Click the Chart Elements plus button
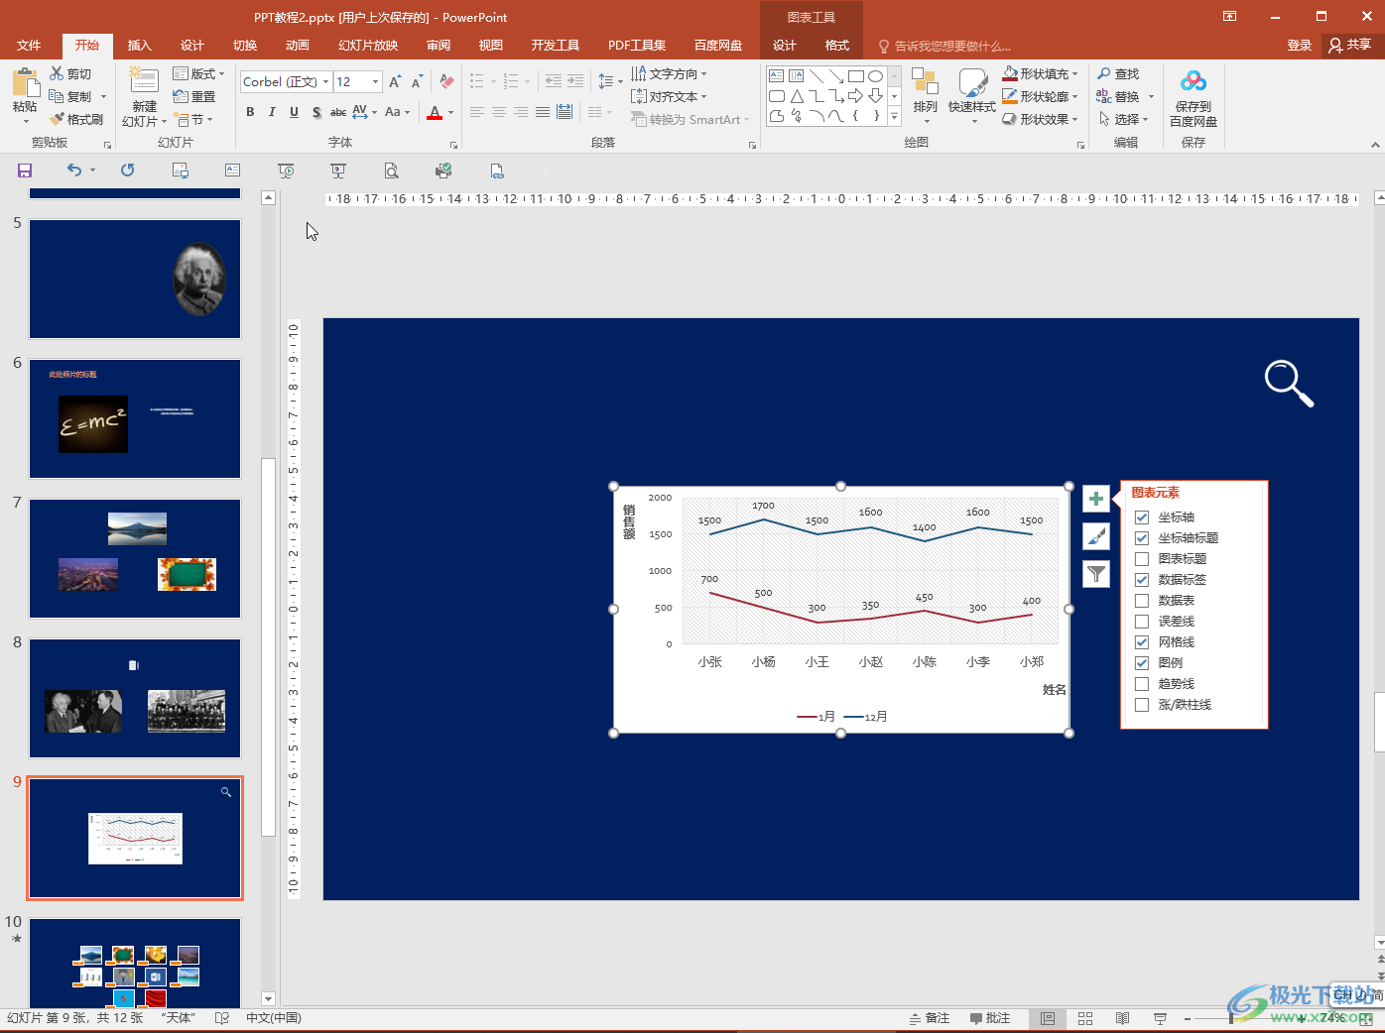The height and width of the screenshot is (1033, 1385). tap(1096, 499)
